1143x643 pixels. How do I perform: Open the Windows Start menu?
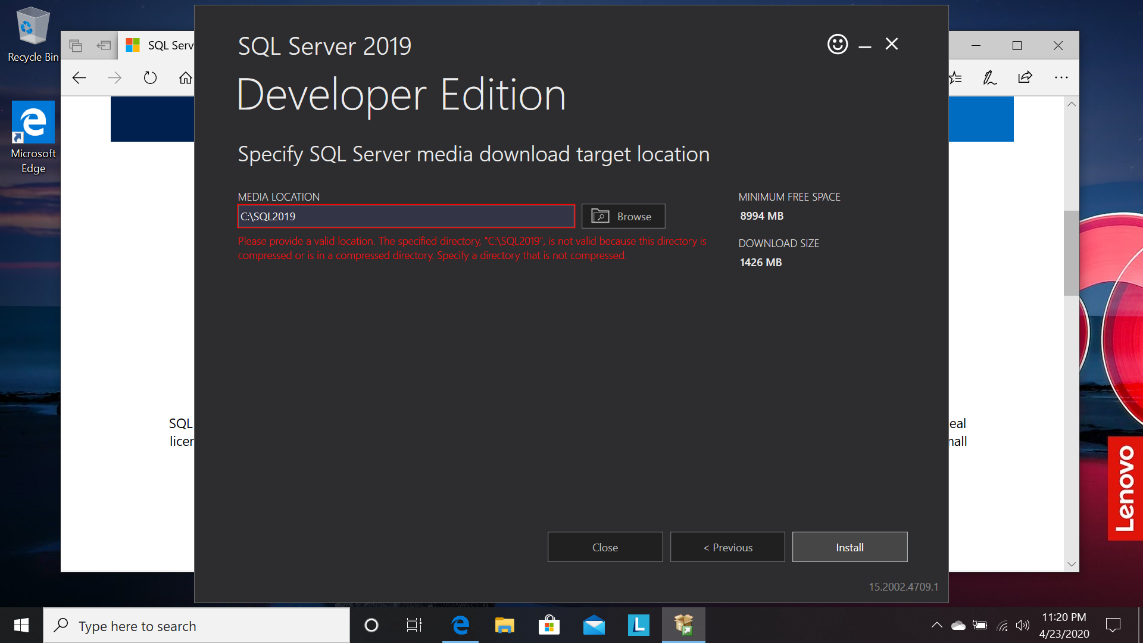click(x=21, y=625)
